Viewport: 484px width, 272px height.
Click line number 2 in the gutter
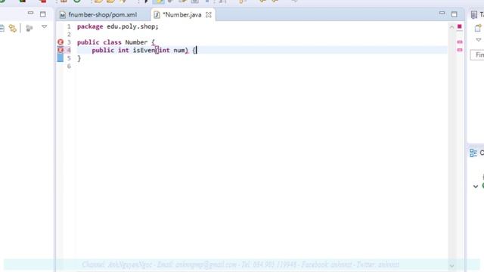point(69,34)
